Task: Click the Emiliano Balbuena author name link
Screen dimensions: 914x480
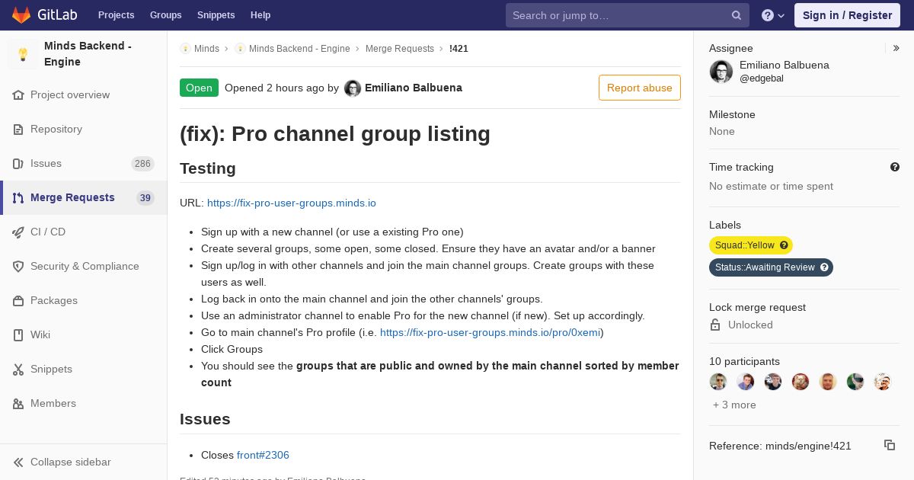Action: pyautogui.click(x=414, y=88)
